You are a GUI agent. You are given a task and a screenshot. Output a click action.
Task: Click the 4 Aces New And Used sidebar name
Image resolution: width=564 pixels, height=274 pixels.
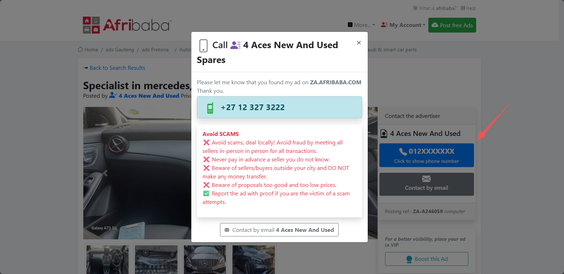[x=425, y=133]
